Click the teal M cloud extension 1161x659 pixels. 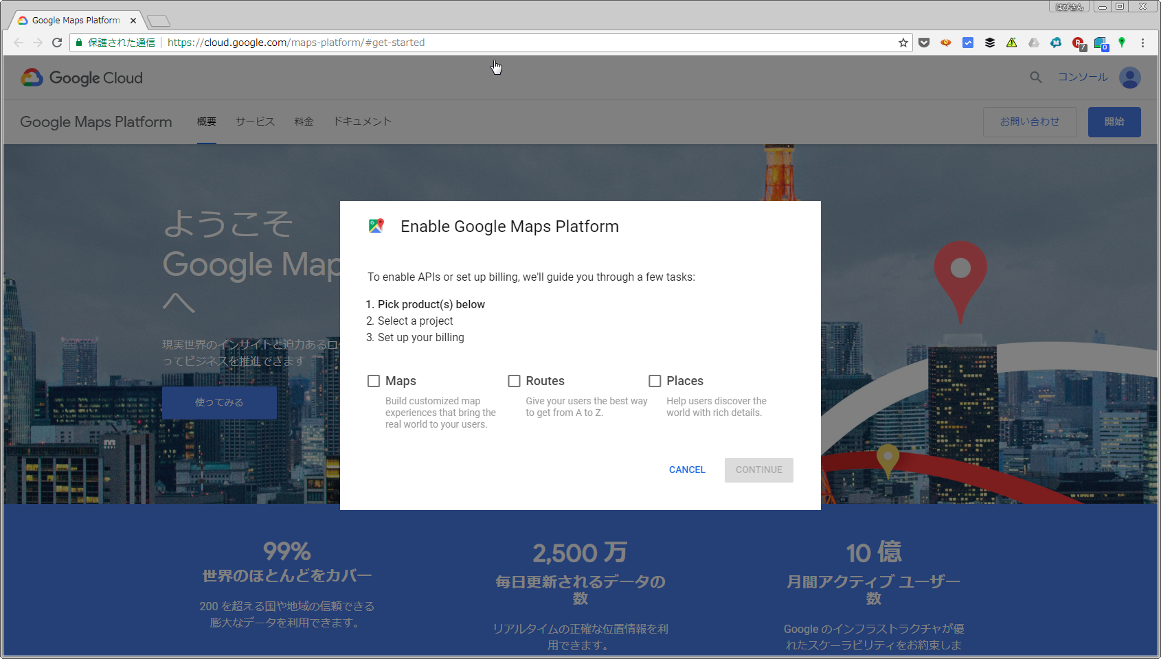1056,43
